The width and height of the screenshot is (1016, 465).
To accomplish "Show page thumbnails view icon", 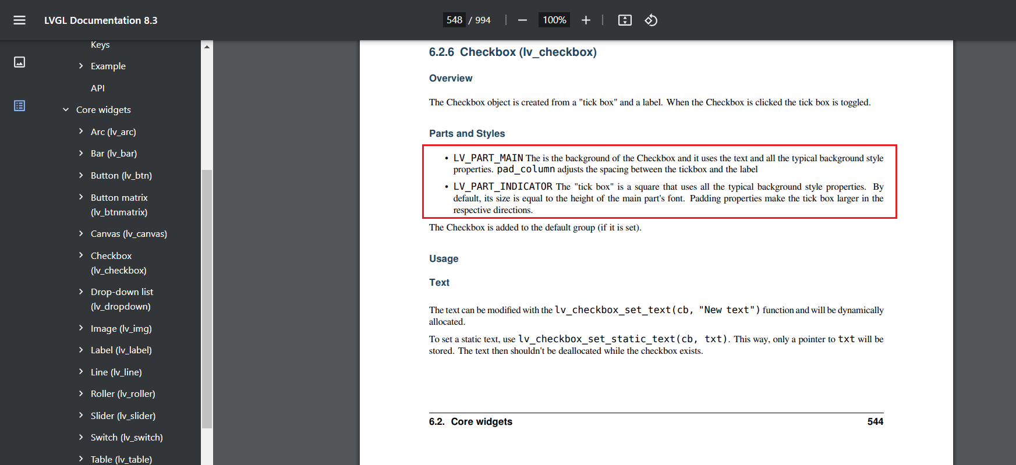I will click(19, 62).
